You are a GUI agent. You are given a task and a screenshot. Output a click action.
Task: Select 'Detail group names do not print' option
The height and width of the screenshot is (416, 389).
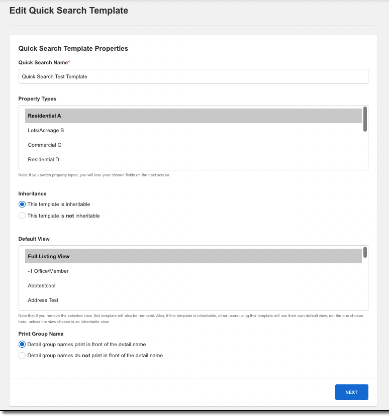(x=21, y=355)
